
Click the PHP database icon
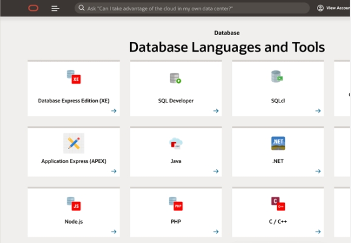[175, 204]
